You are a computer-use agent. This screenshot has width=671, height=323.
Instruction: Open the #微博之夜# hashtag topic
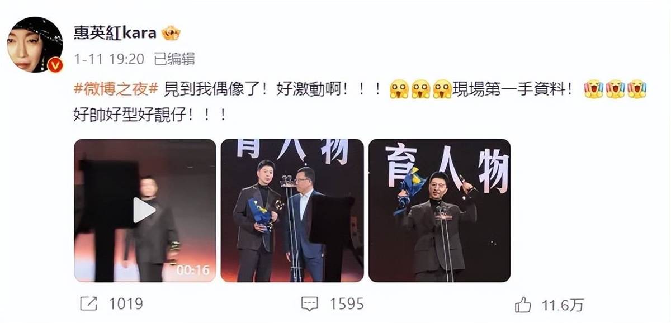(116, 89)
